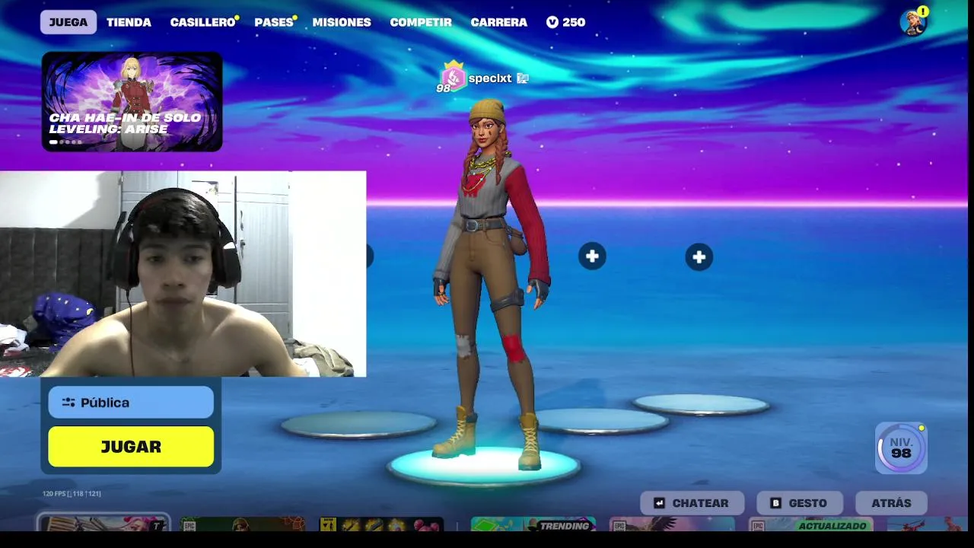
Task: Open the emote wheel with GESTO
Action: (x=800, y=503)
